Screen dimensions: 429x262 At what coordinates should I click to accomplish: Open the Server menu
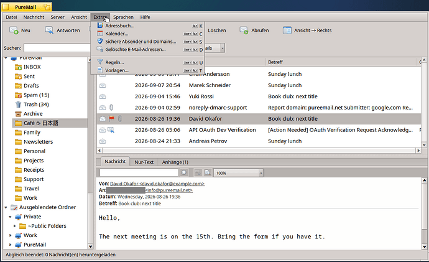click(x=57, y=17)
